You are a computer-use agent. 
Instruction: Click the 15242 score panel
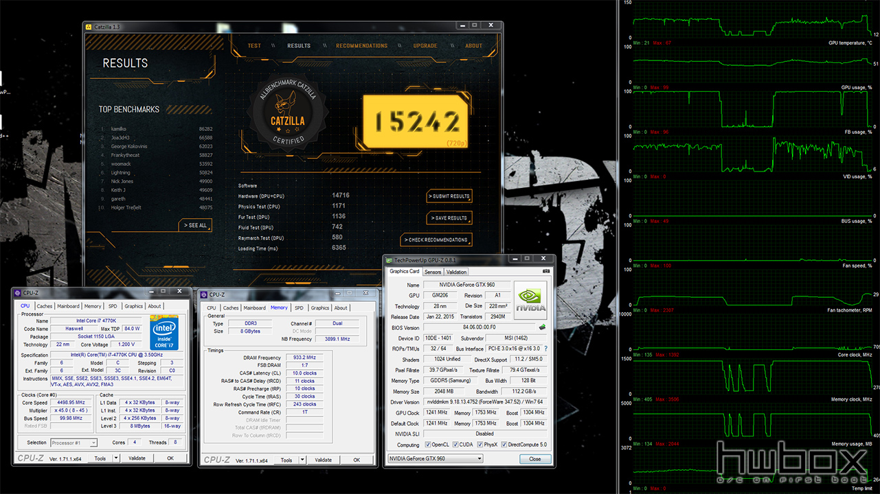[417, 121]
